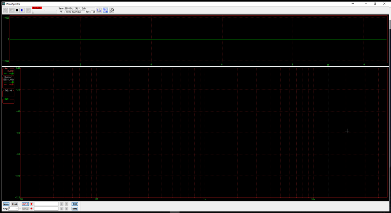Toggle the OVL2 overlay button
The height and width of the screenshot is (213, 391).
[25, 208]
